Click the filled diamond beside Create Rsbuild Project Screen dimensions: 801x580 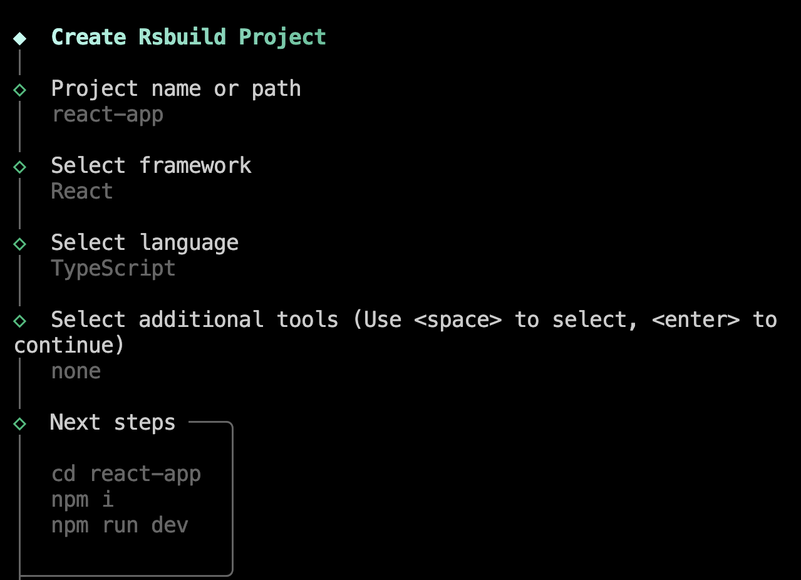(x=19, y=38)
